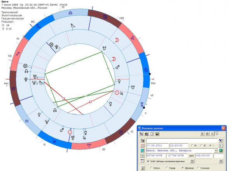
Task: Click the map icon left of Минск field
Action: 142,151
